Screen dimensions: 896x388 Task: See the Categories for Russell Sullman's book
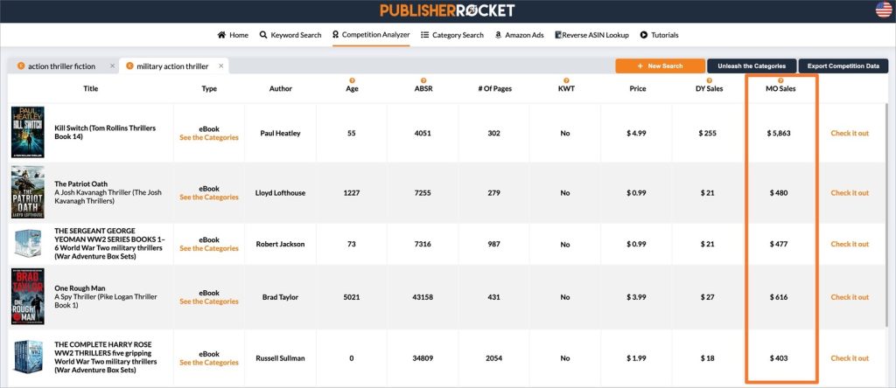[x=209, y=363]
